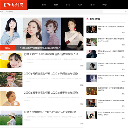Click the 首页 breadcrumb link

coord(1,12)
